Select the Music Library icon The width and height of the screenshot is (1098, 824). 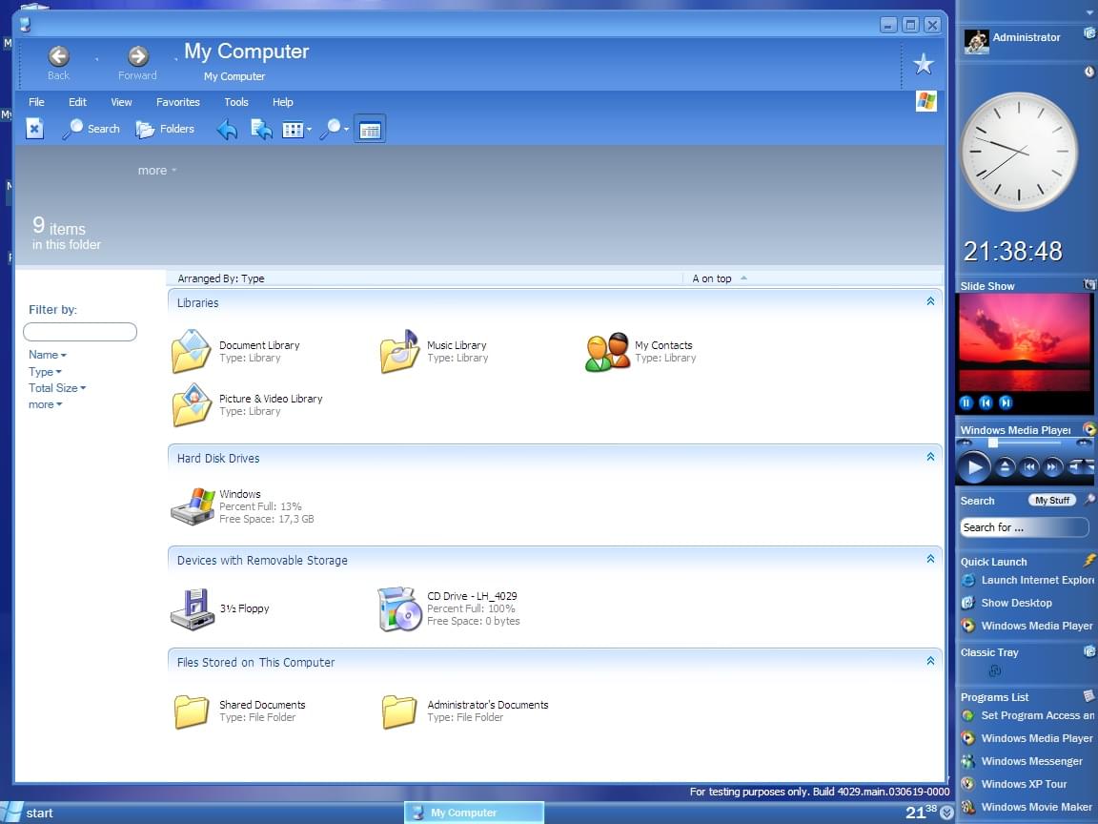click(400, 351)
